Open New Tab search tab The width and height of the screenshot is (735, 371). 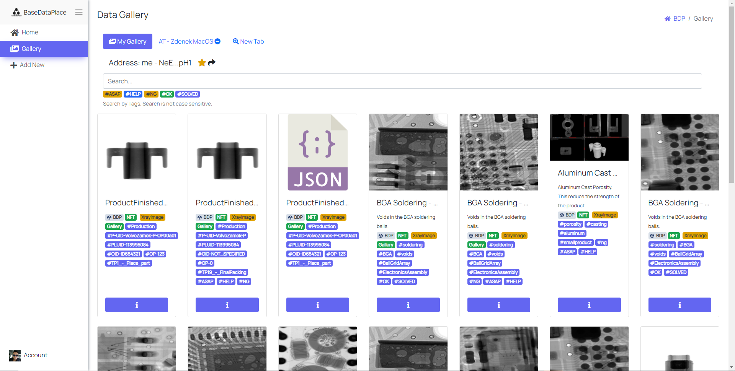point(248,41)
